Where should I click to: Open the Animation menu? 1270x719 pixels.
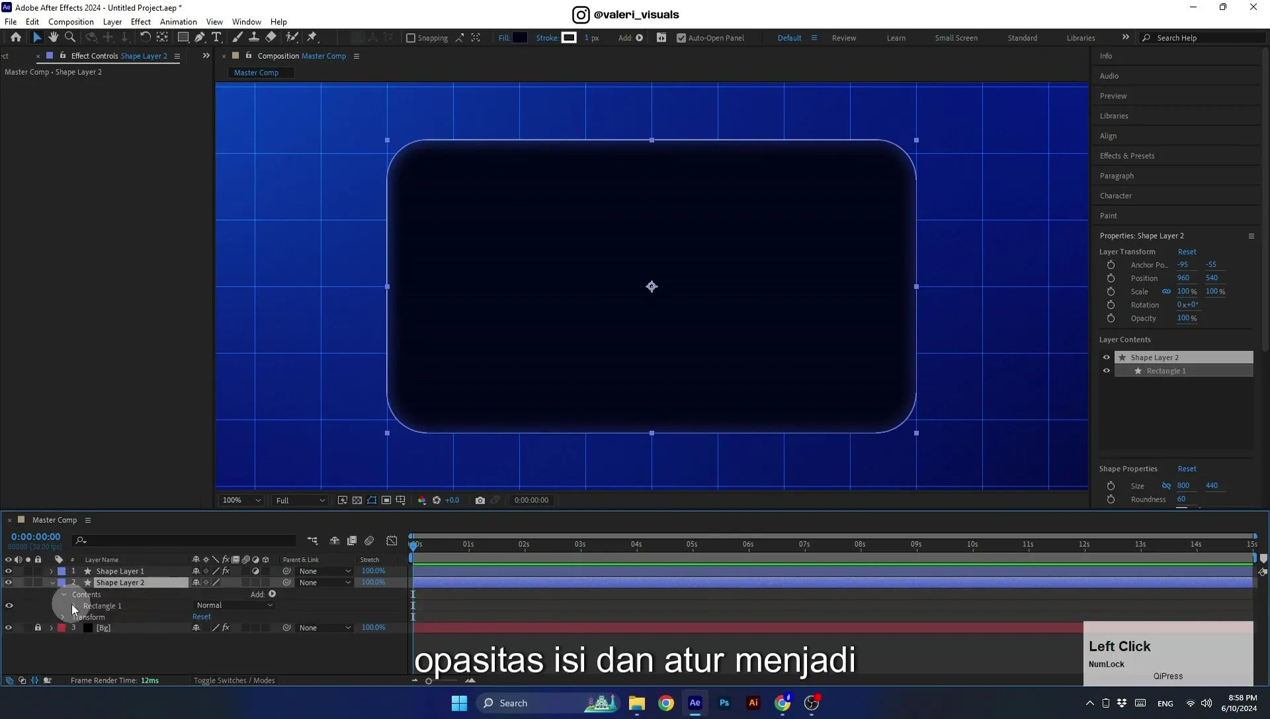[178, 22]
